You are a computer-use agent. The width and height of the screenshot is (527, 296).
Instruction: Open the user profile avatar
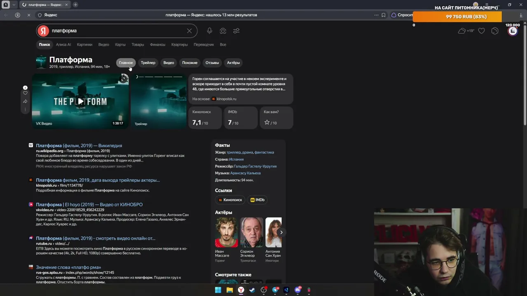pos(513,31)
